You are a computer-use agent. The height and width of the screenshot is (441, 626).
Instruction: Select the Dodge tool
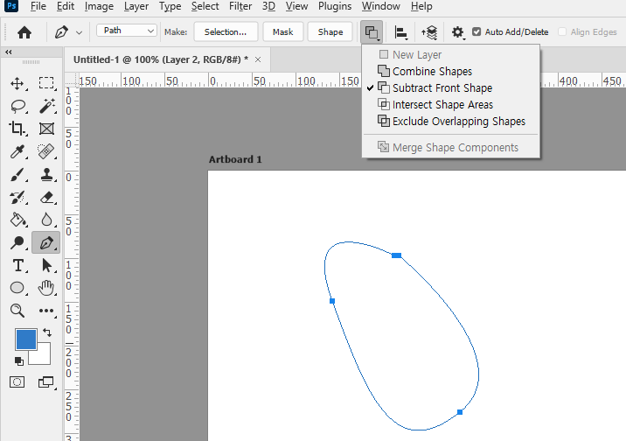(x=17, y=242)
